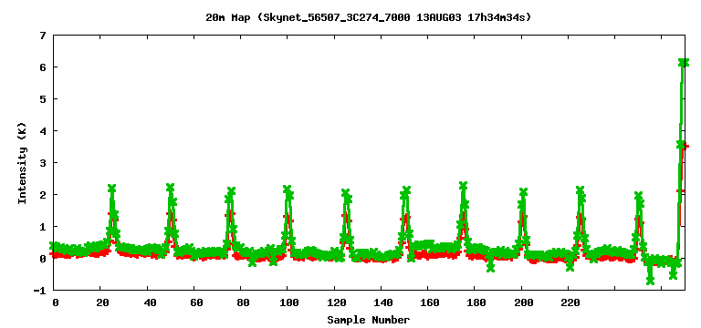Click the 'Intensity (K)' y-axis label

(x=22, y=163)
